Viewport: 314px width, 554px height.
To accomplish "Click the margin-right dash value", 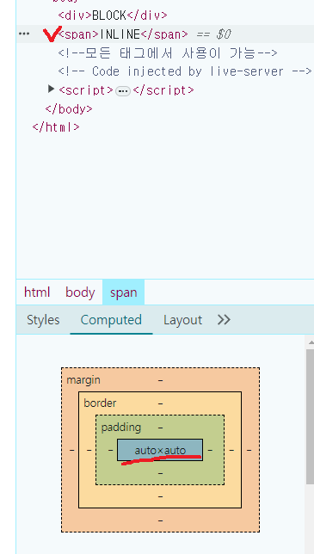I will tap(249, 450).
